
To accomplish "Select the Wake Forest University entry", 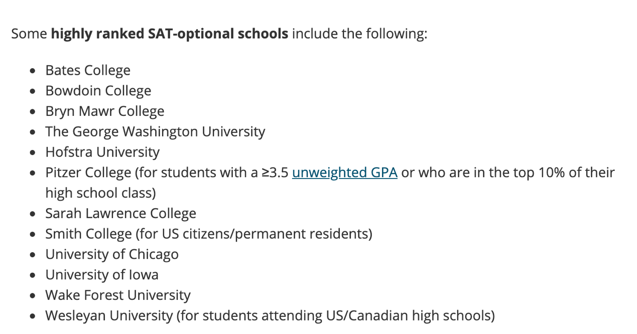I will click(x=118, y=295).
